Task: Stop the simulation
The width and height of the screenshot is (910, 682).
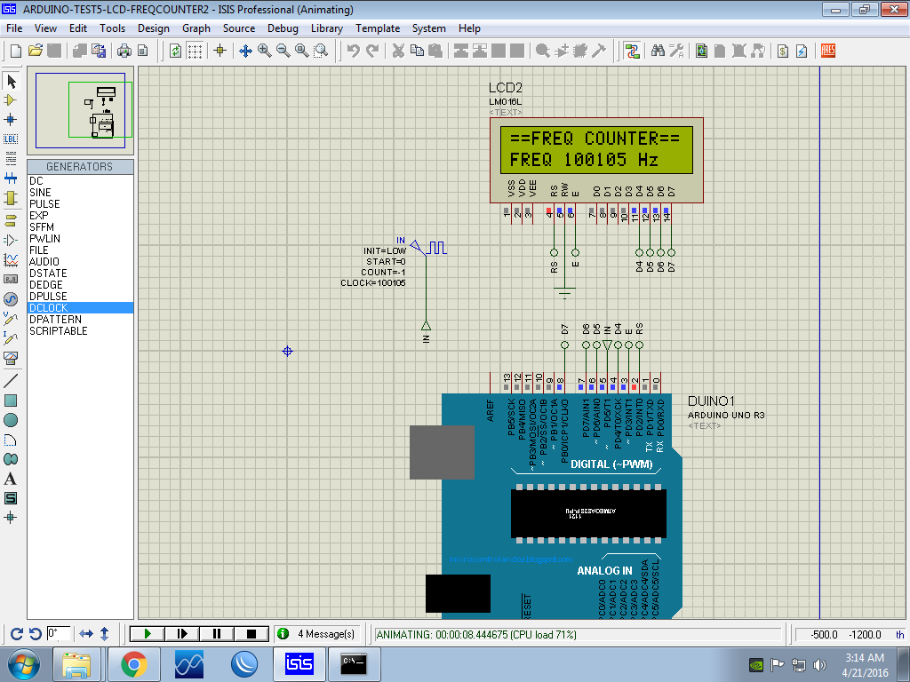Action: pyautogui.click(x=251, y=633)
